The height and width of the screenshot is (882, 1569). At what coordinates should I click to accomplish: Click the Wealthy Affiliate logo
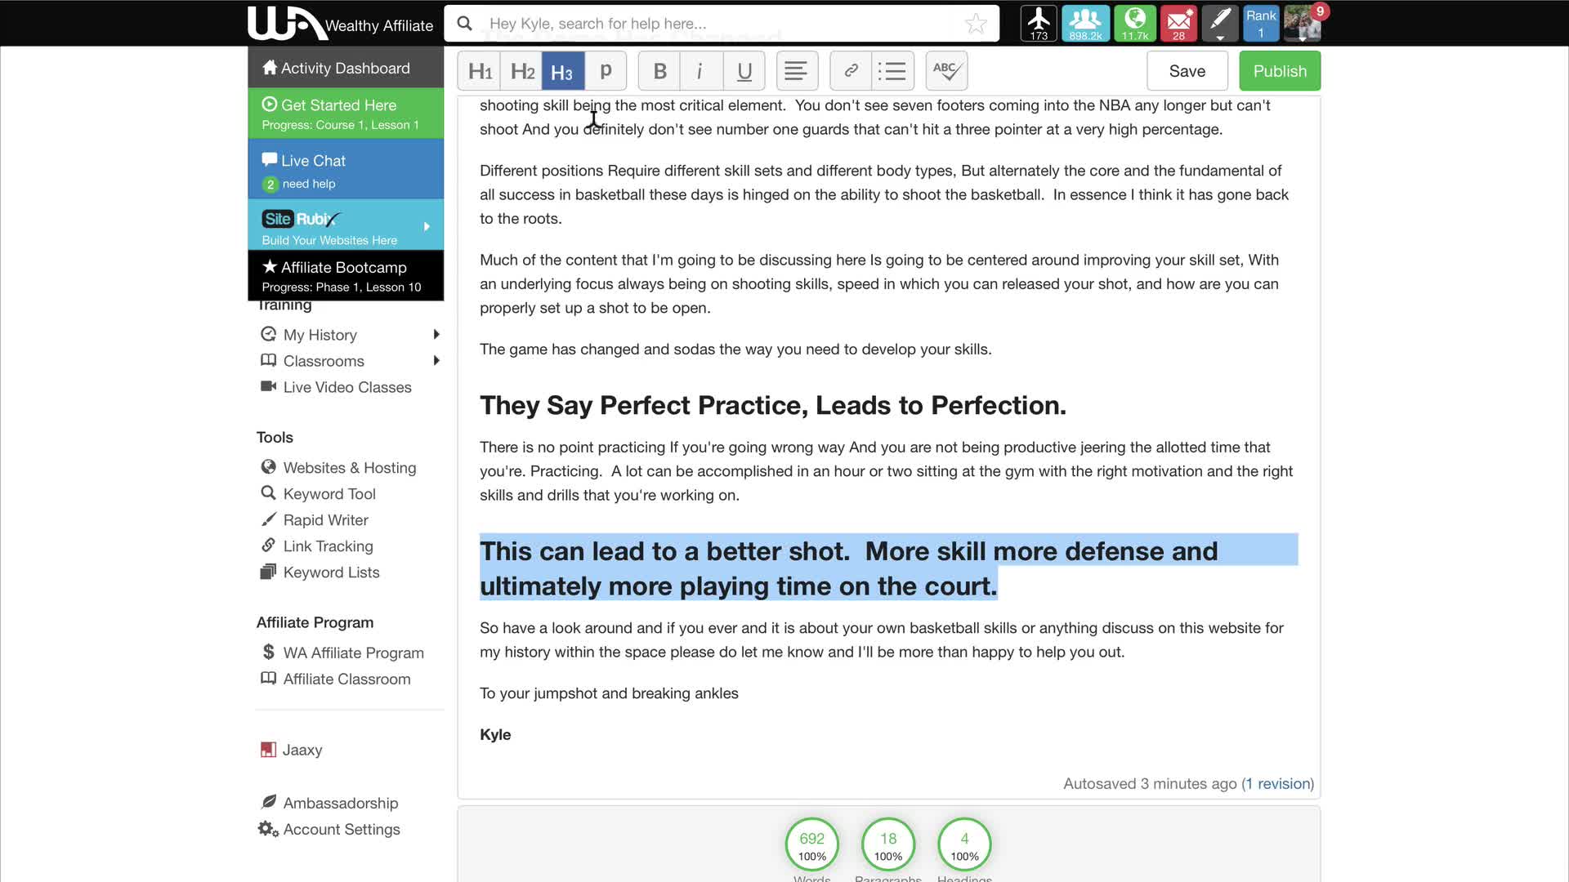tap(340, 23)
